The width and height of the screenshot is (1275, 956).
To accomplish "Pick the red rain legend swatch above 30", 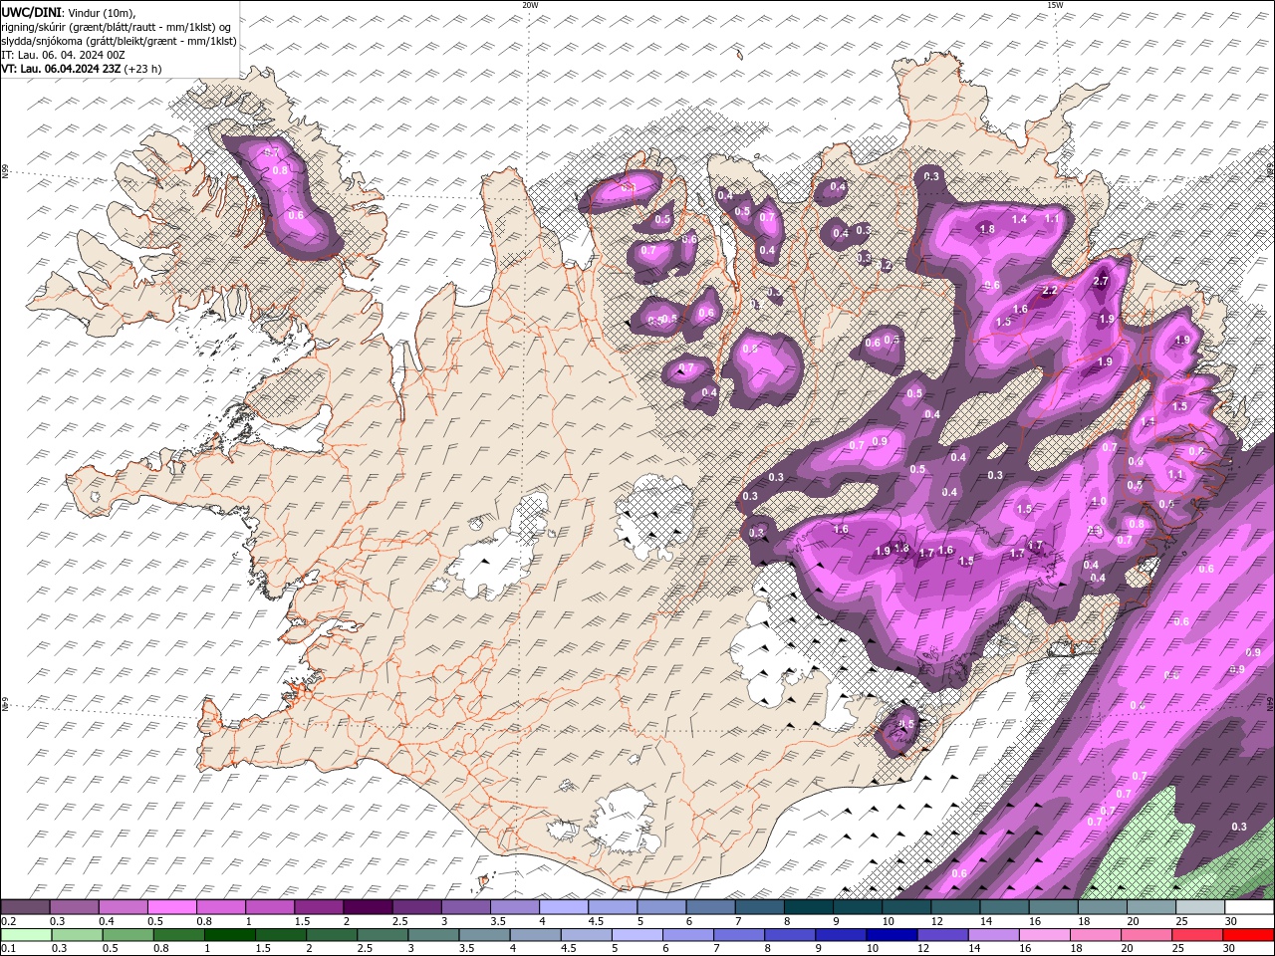I will pyautogui.click(x=1249, y=934).
